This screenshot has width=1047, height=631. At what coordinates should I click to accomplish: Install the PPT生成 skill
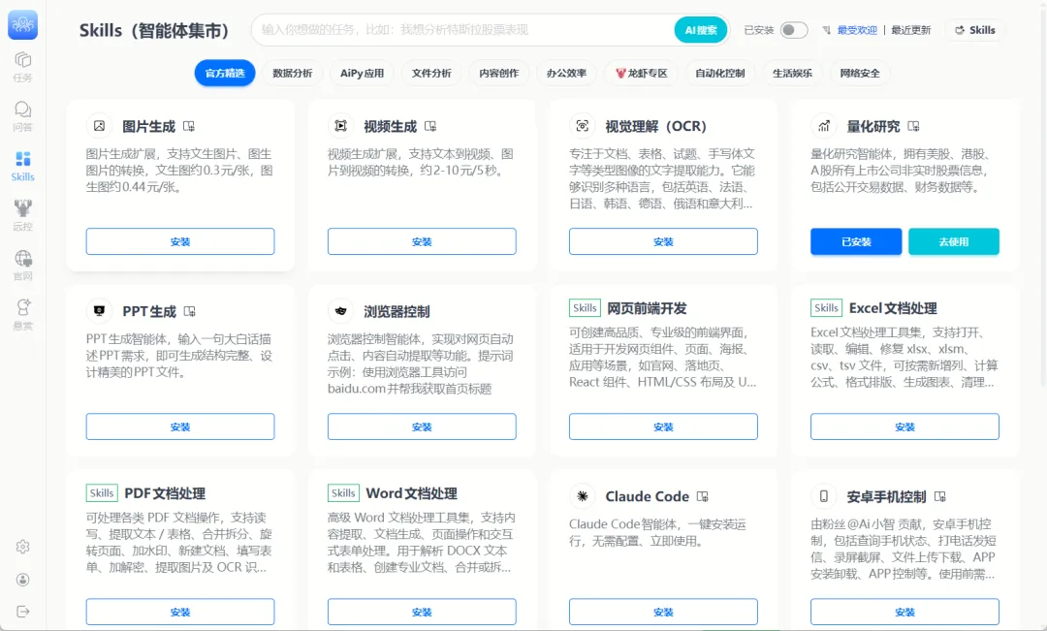pyautogui.click(x=180, y=426)
